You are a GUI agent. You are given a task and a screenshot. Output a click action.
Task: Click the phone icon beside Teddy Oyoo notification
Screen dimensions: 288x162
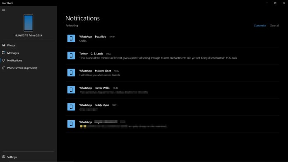[x=71, y=107]
